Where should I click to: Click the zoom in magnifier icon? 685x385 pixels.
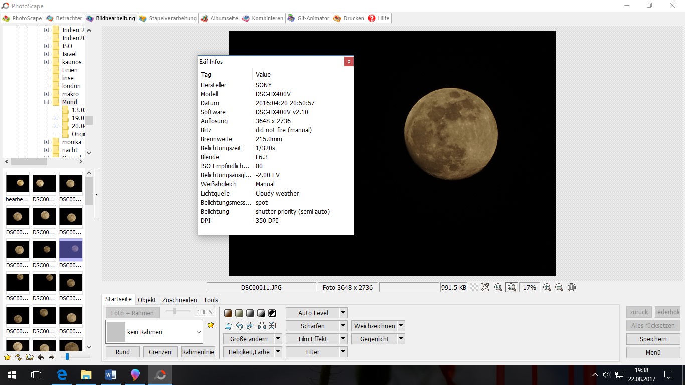pyautogui.click(x=547, y=288)
